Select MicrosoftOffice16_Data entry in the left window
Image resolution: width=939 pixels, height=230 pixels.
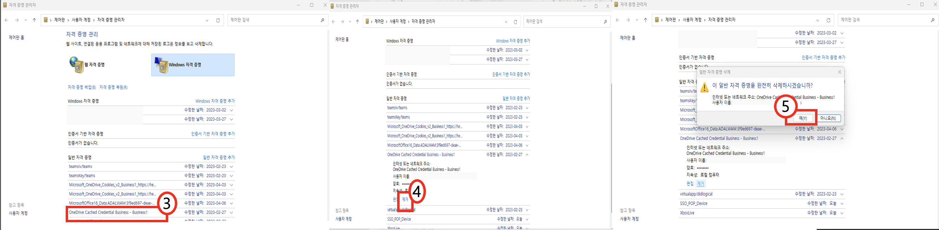tap(112, 203)
